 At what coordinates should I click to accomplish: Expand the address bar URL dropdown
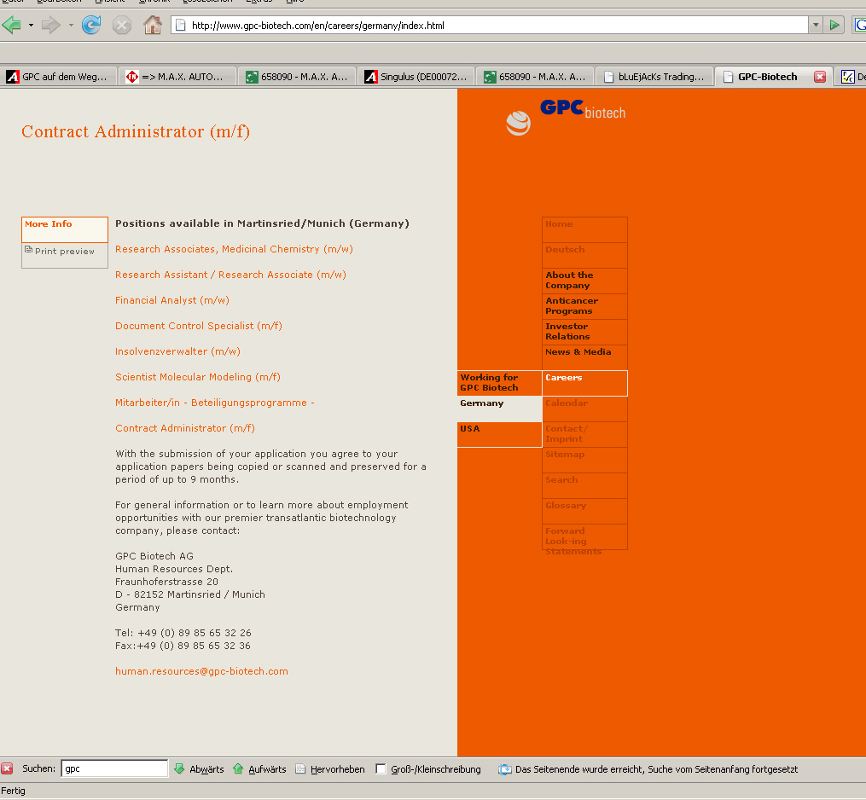(815, 25)
